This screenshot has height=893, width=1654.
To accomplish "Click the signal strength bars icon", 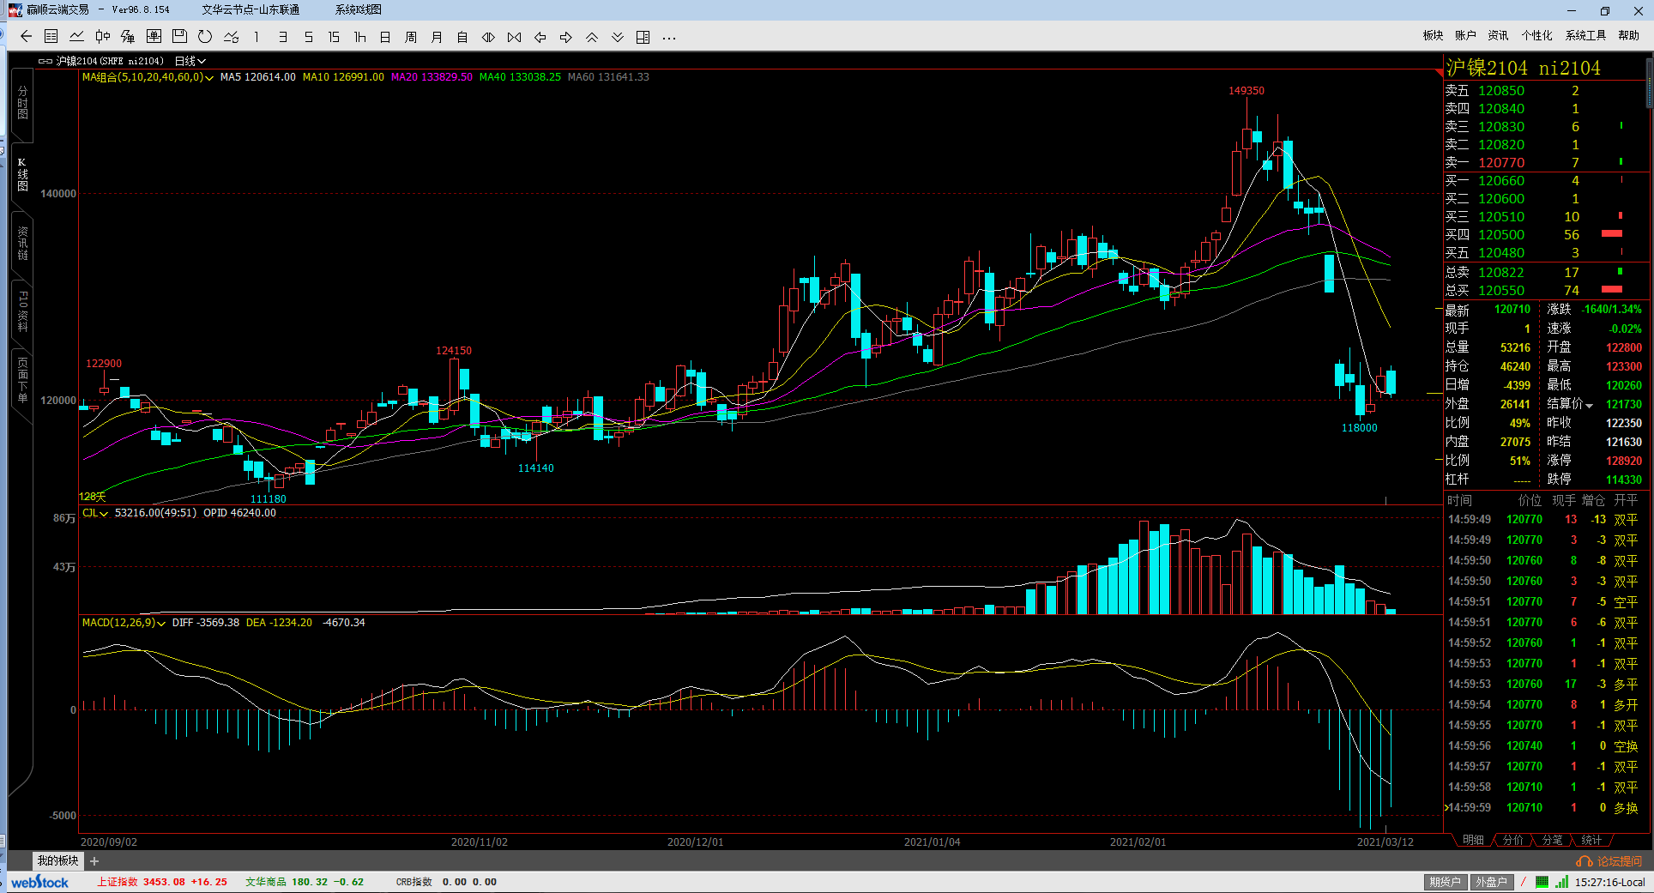I will point(1562,882).
